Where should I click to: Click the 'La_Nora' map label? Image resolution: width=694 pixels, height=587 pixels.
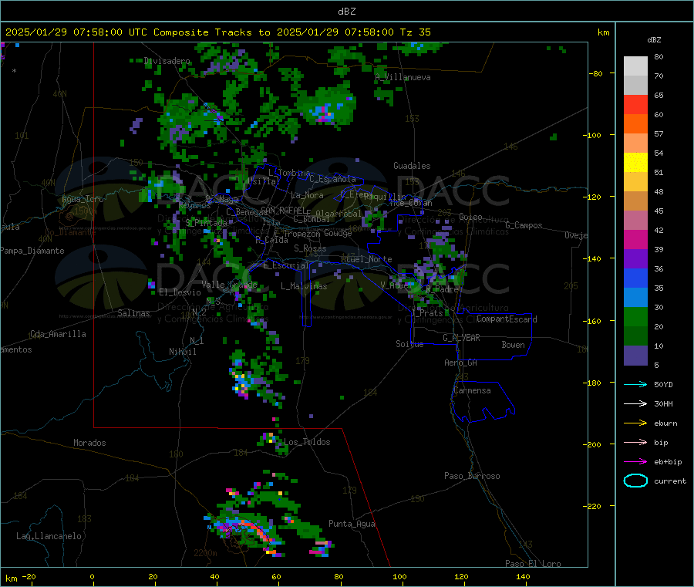tap(307, 195)
